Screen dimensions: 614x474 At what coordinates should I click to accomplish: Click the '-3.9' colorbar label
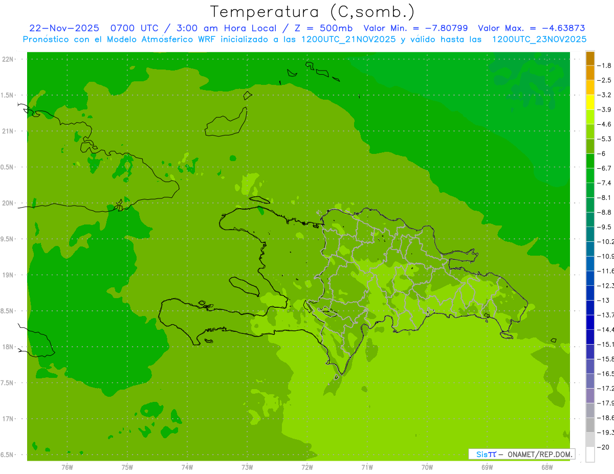604,109
